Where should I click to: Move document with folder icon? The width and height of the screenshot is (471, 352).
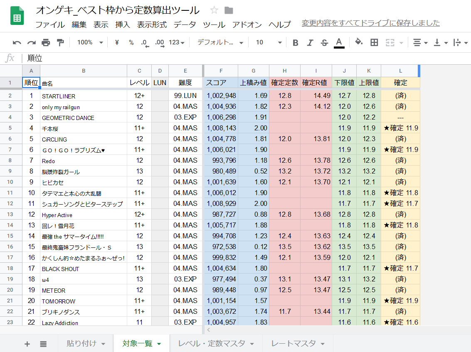[229, 10]
